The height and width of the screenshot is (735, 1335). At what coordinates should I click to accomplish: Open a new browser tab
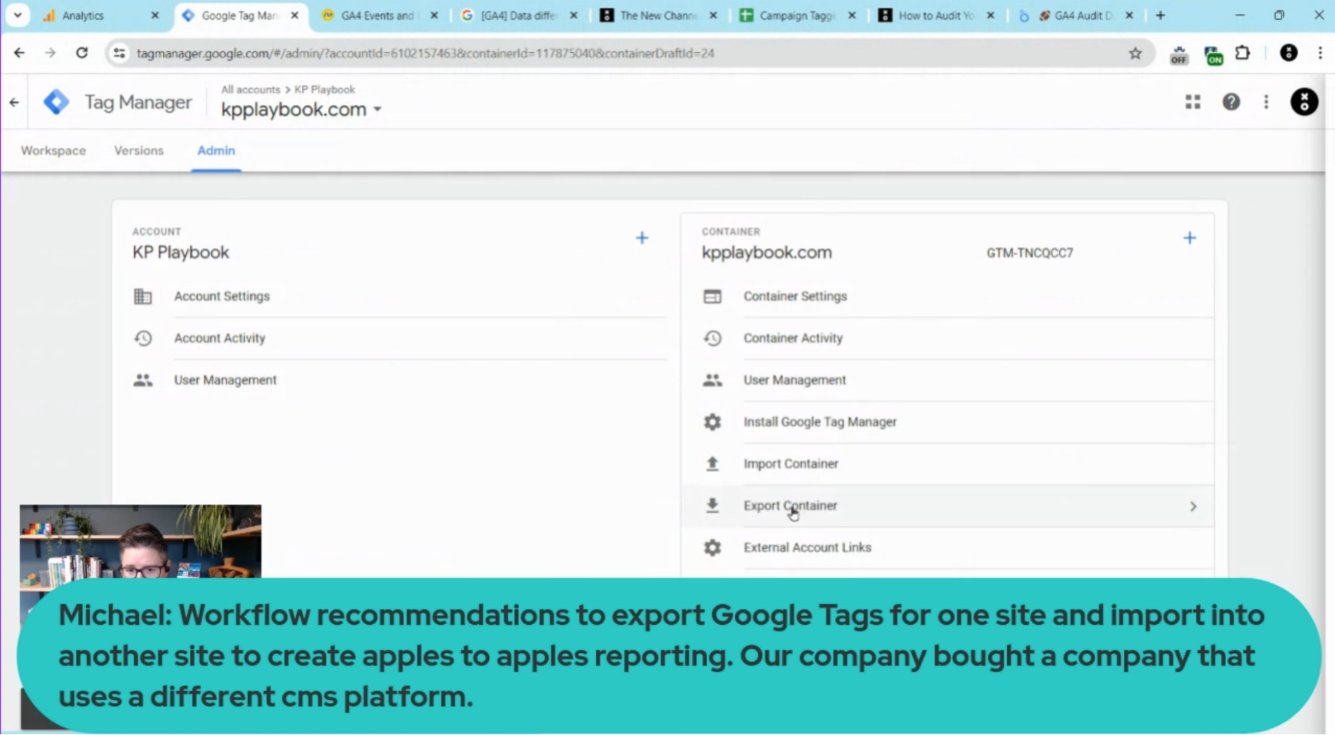pyautogui.click(x=1160, y=15)
